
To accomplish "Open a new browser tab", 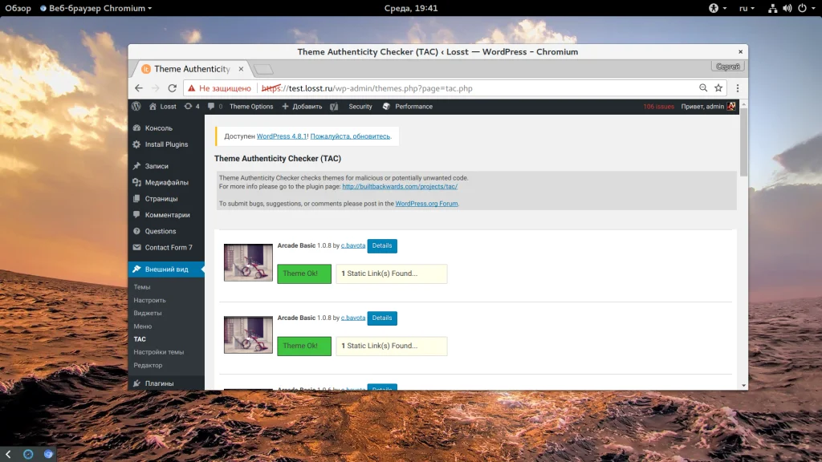I will [x=263, y=69].
